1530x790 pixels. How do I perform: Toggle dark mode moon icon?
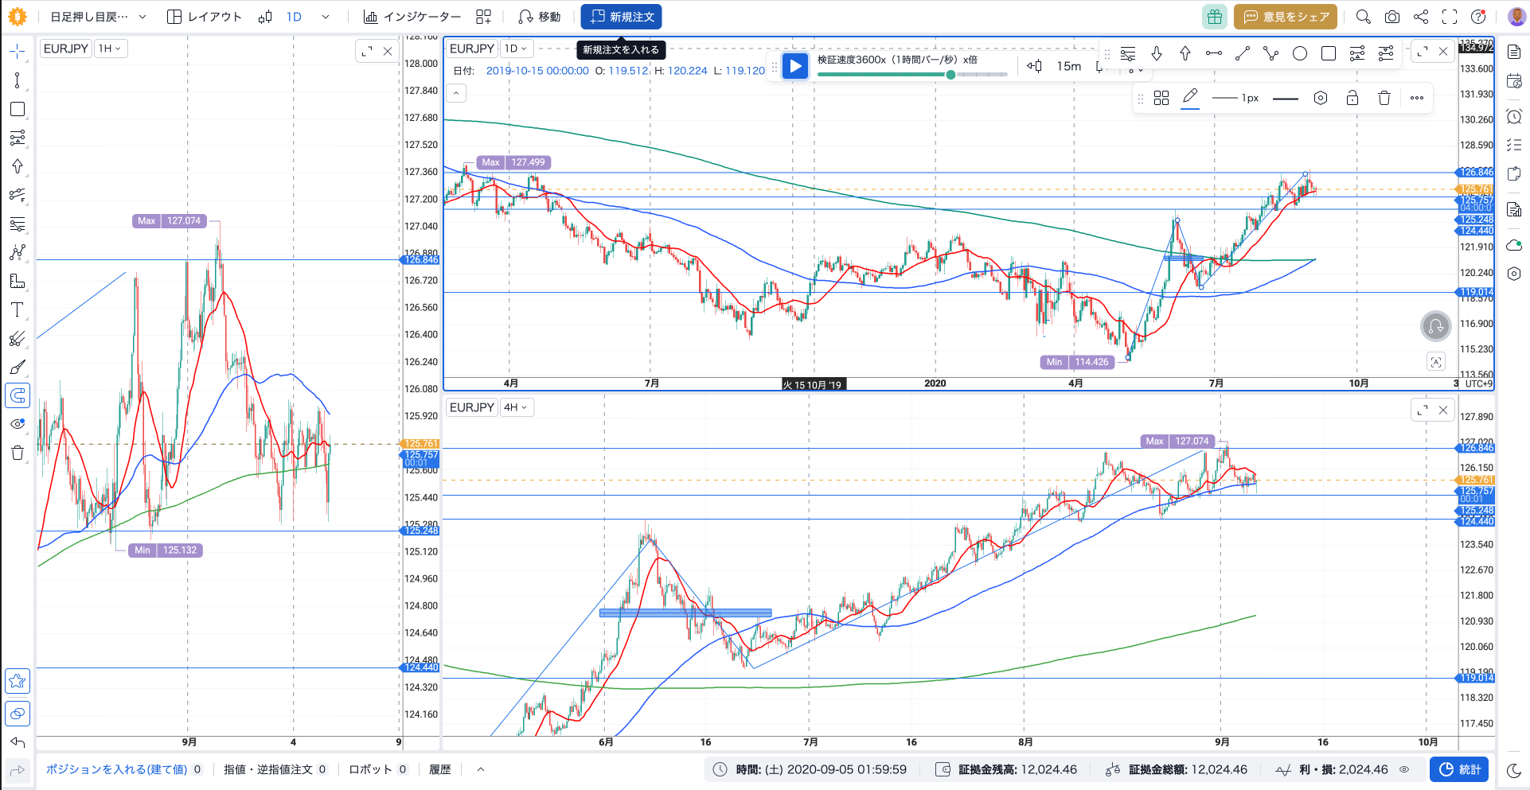(1514, 770)
